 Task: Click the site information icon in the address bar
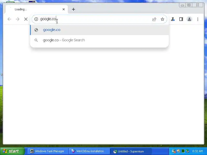click(x=36, y=19)
